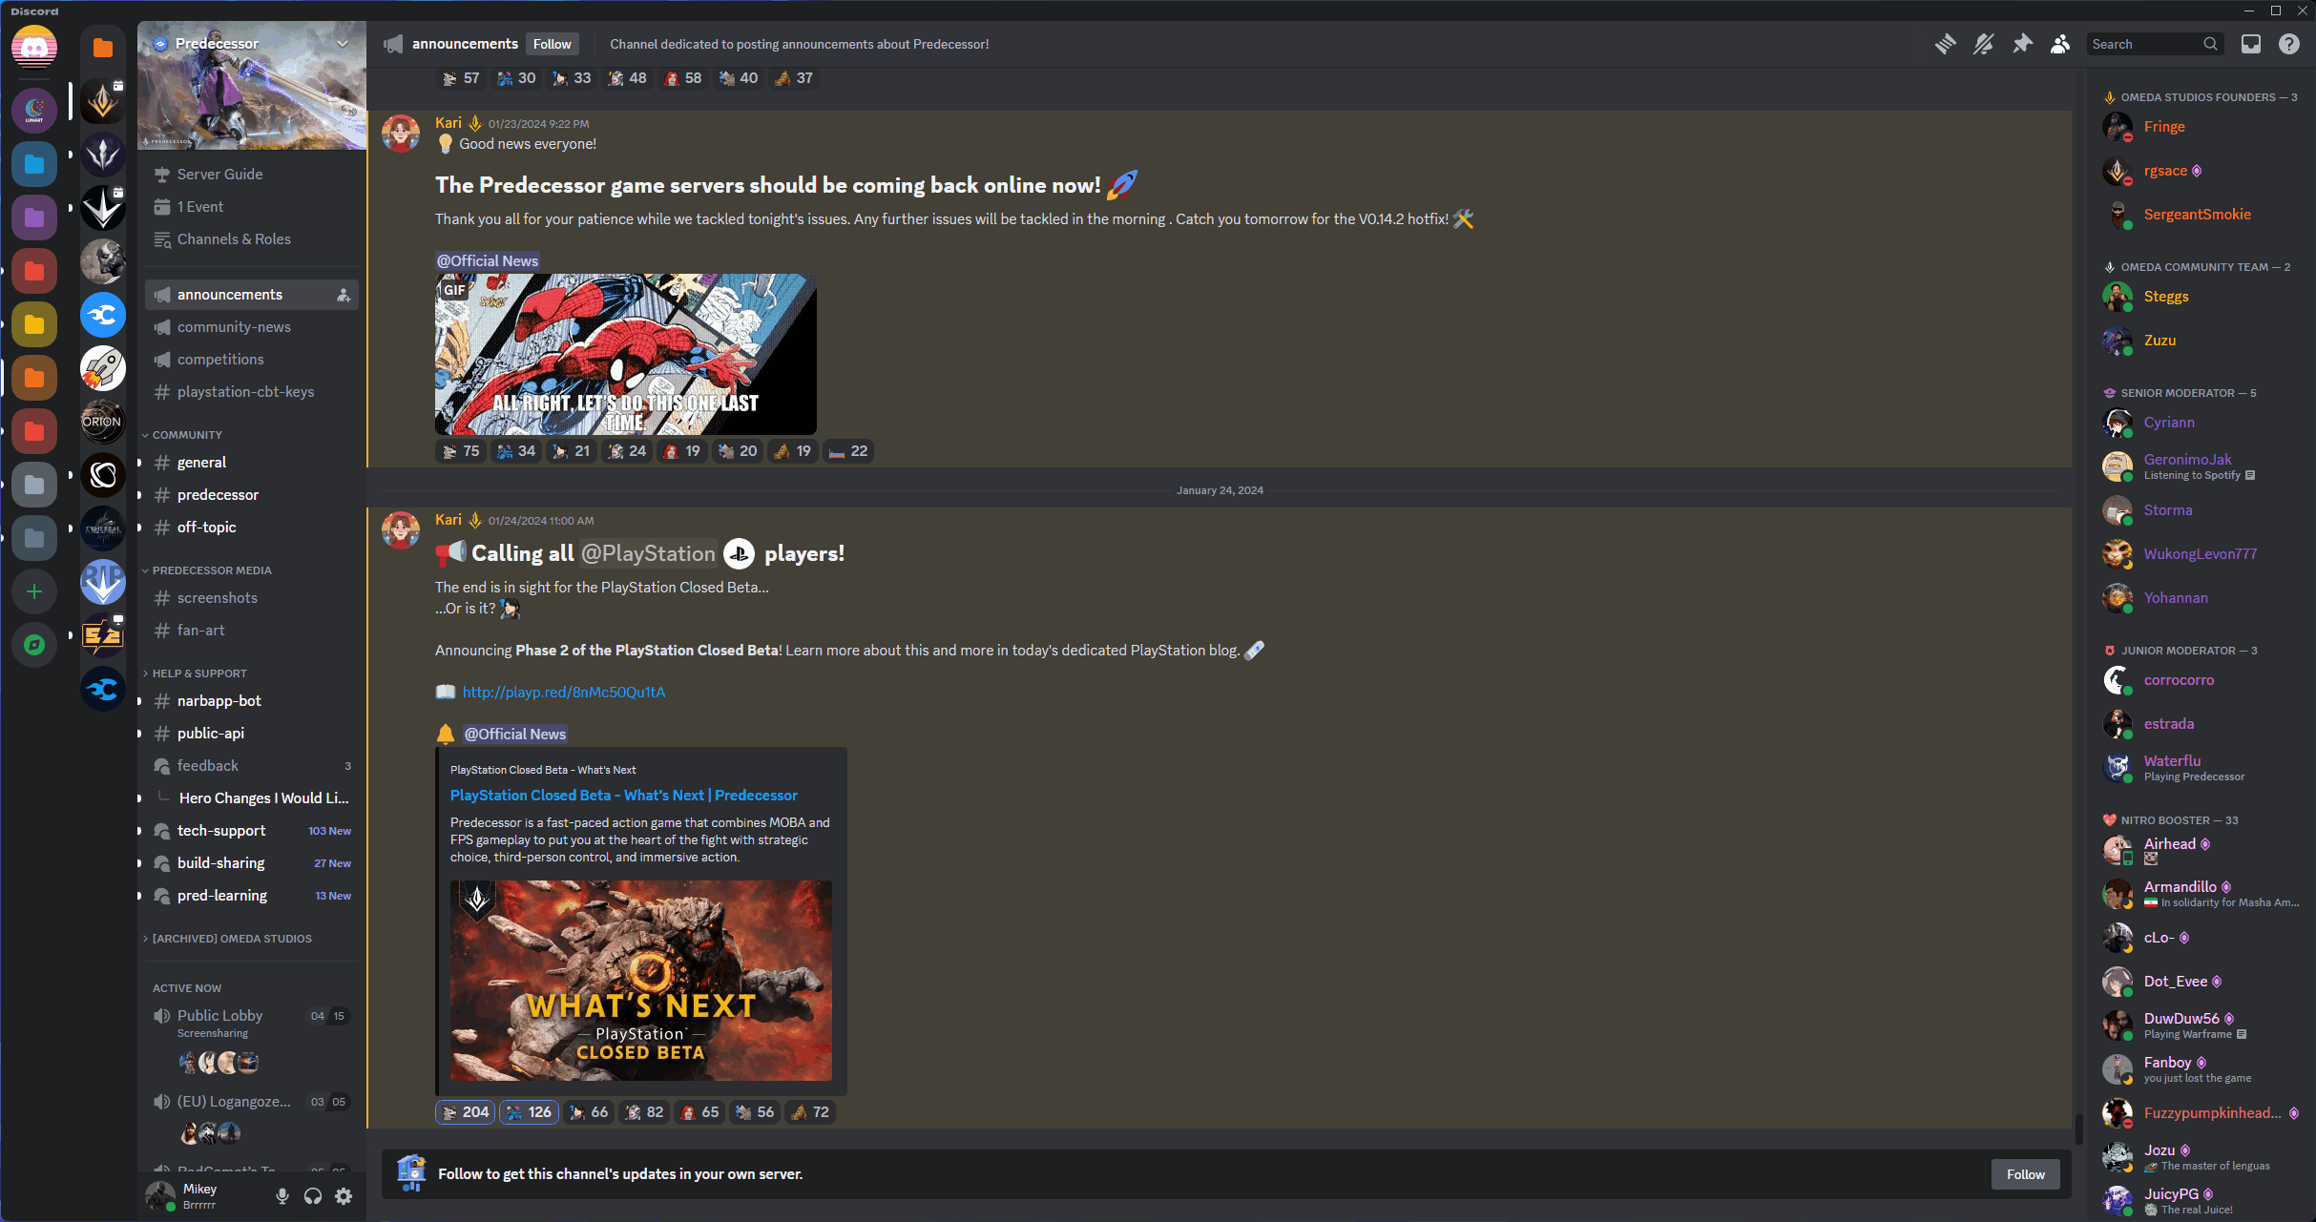The image size is (2316, 1222).
Task: Click the Help question mark icon
Action: tap(2289, 44)
